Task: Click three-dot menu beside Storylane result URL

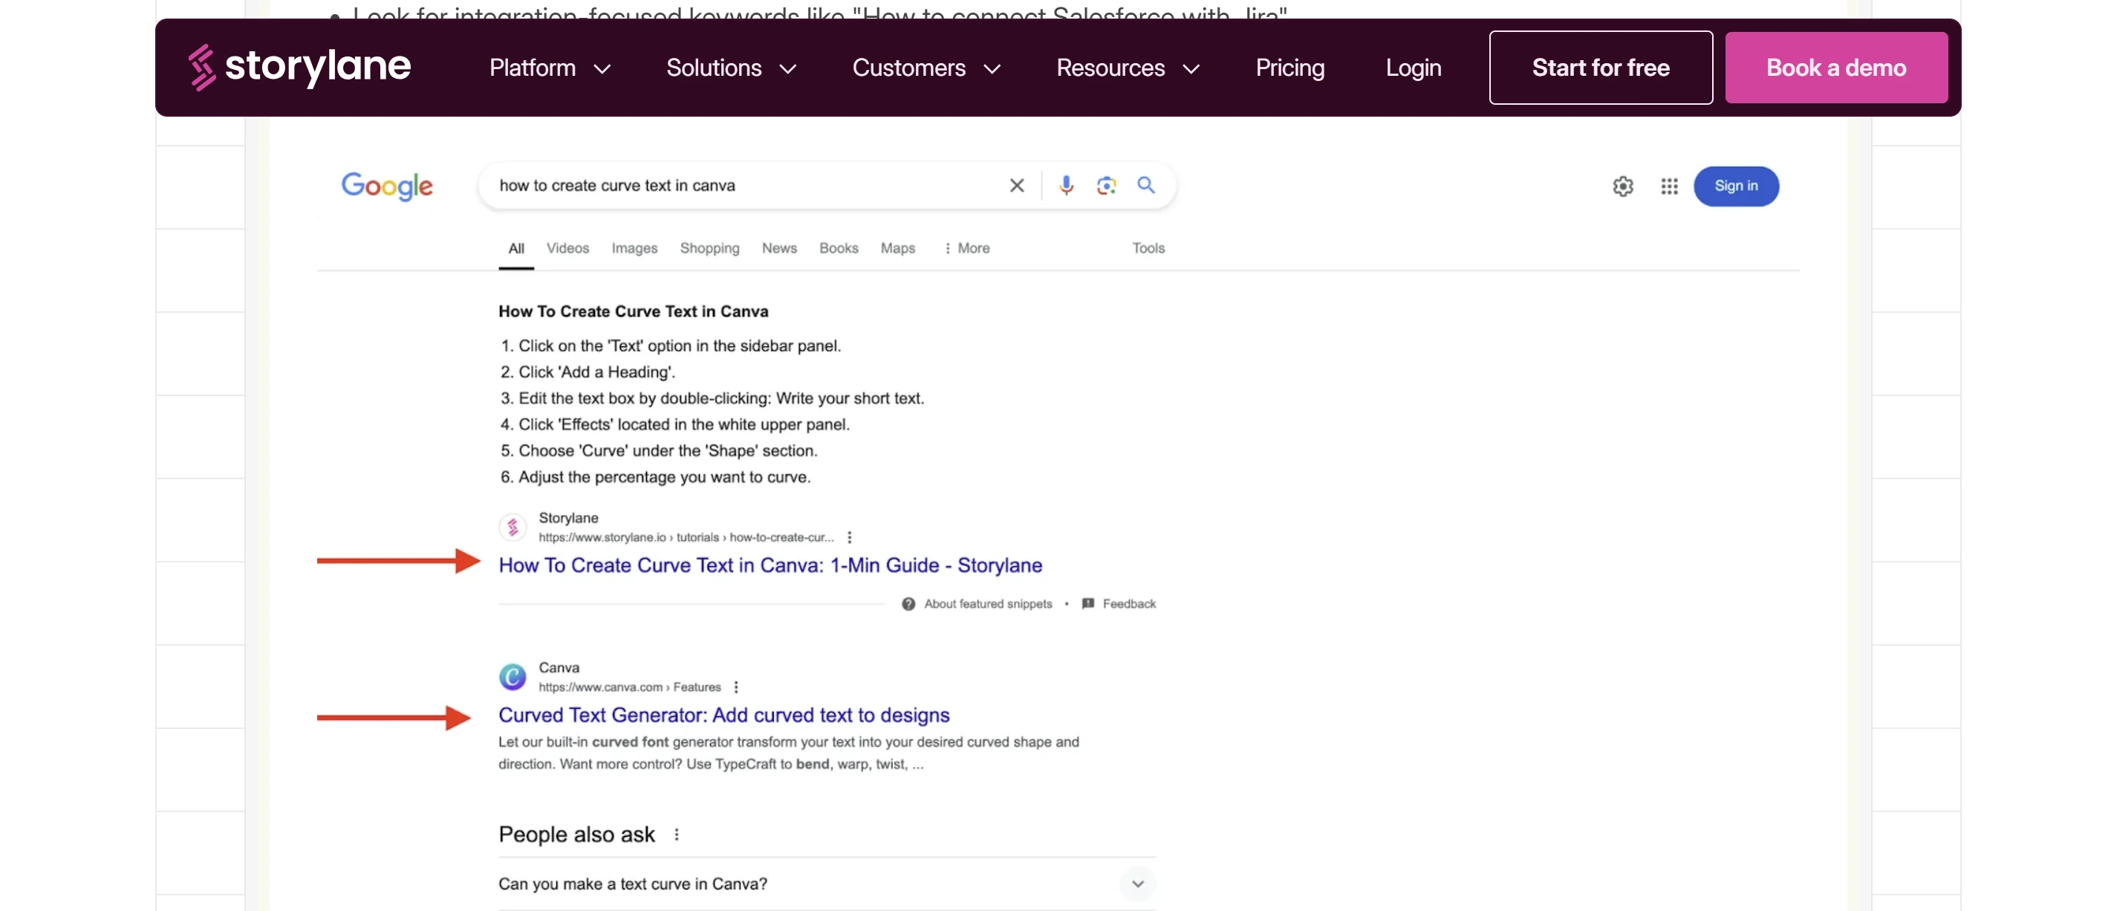Action: click(x=849, y=536)
